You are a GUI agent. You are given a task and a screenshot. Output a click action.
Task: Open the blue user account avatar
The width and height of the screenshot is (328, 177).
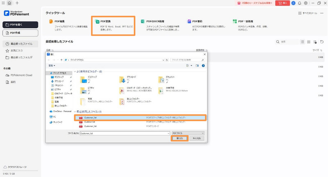(x=294, y=3)
